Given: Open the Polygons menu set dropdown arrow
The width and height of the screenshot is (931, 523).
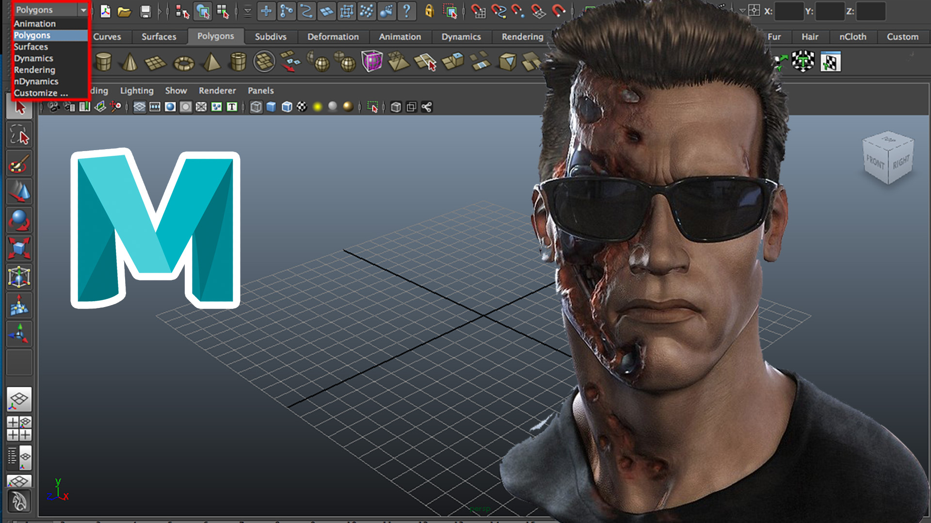Looking at the screenshot, I should (83, 10).
